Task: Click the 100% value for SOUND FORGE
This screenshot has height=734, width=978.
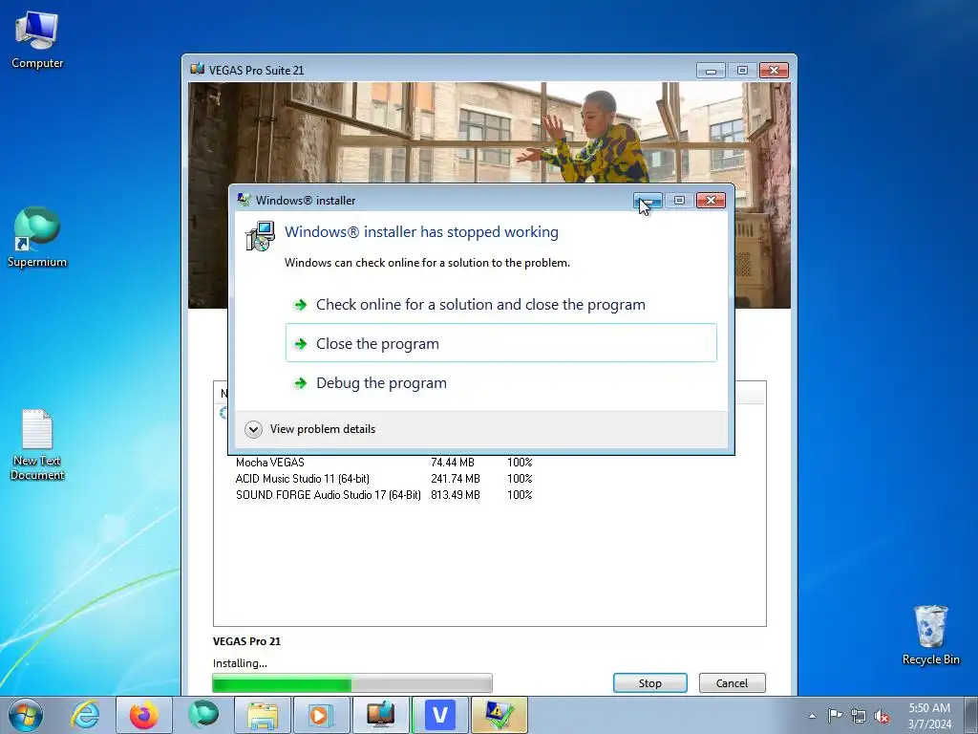Action: click(520, 495)
